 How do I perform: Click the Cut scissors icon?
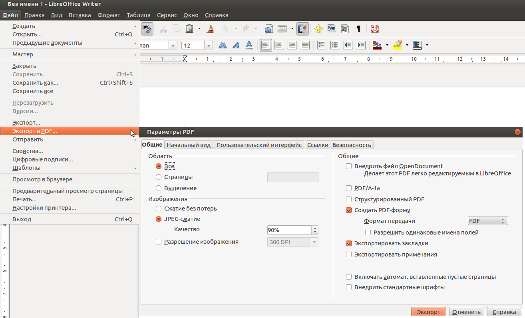163,28
